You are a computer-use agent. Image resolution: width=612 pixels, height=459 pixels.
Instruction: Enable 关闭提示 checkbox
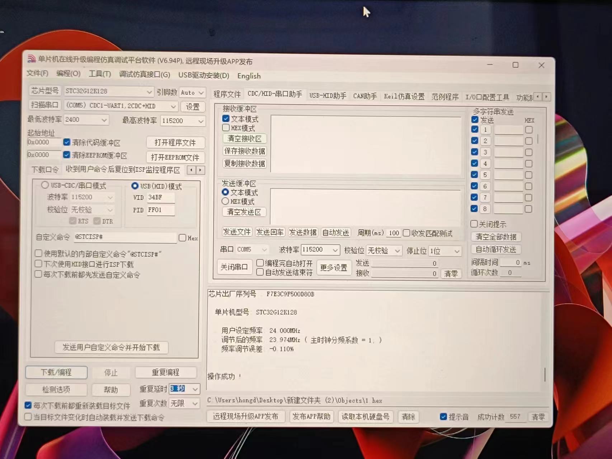point(474,224)
